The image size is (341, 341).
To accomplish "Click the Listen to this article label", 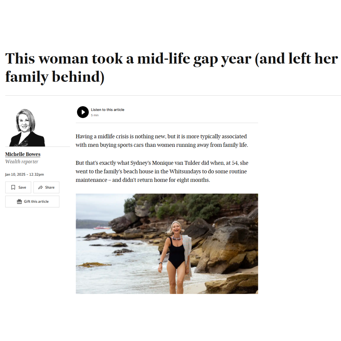I will (x=108, y=110).
